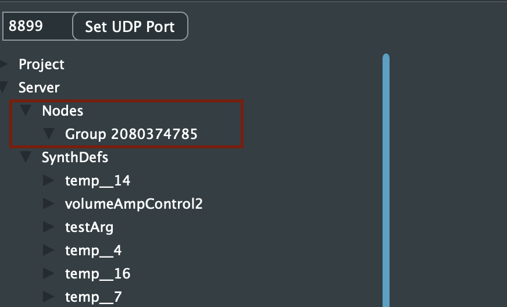This screenshot has width=507, height=307.
Task: Expand the temp__4 disclosure arrow
Action: coord(49,251)
